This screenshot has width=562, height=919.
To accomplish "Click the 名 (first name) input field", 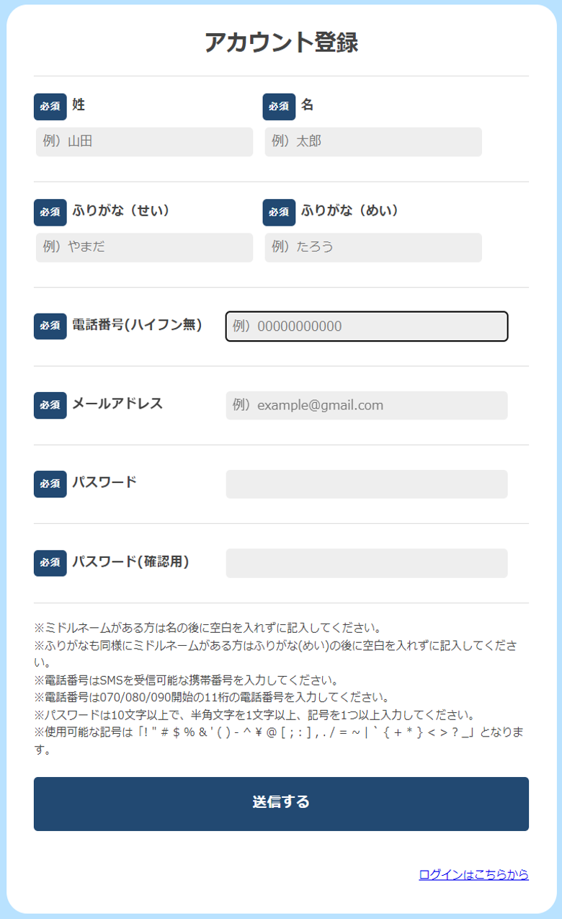I will point(373,142).
